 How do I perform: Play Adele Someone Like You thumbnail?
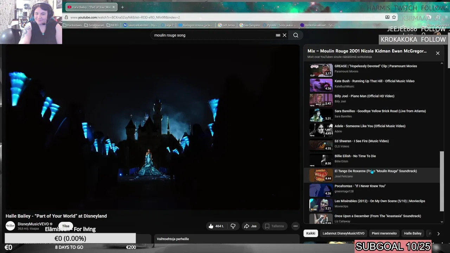[321, 130]
